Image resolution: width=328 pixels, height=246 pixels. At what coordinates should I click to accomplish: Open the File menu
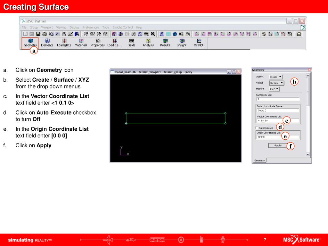coord(24,28)
